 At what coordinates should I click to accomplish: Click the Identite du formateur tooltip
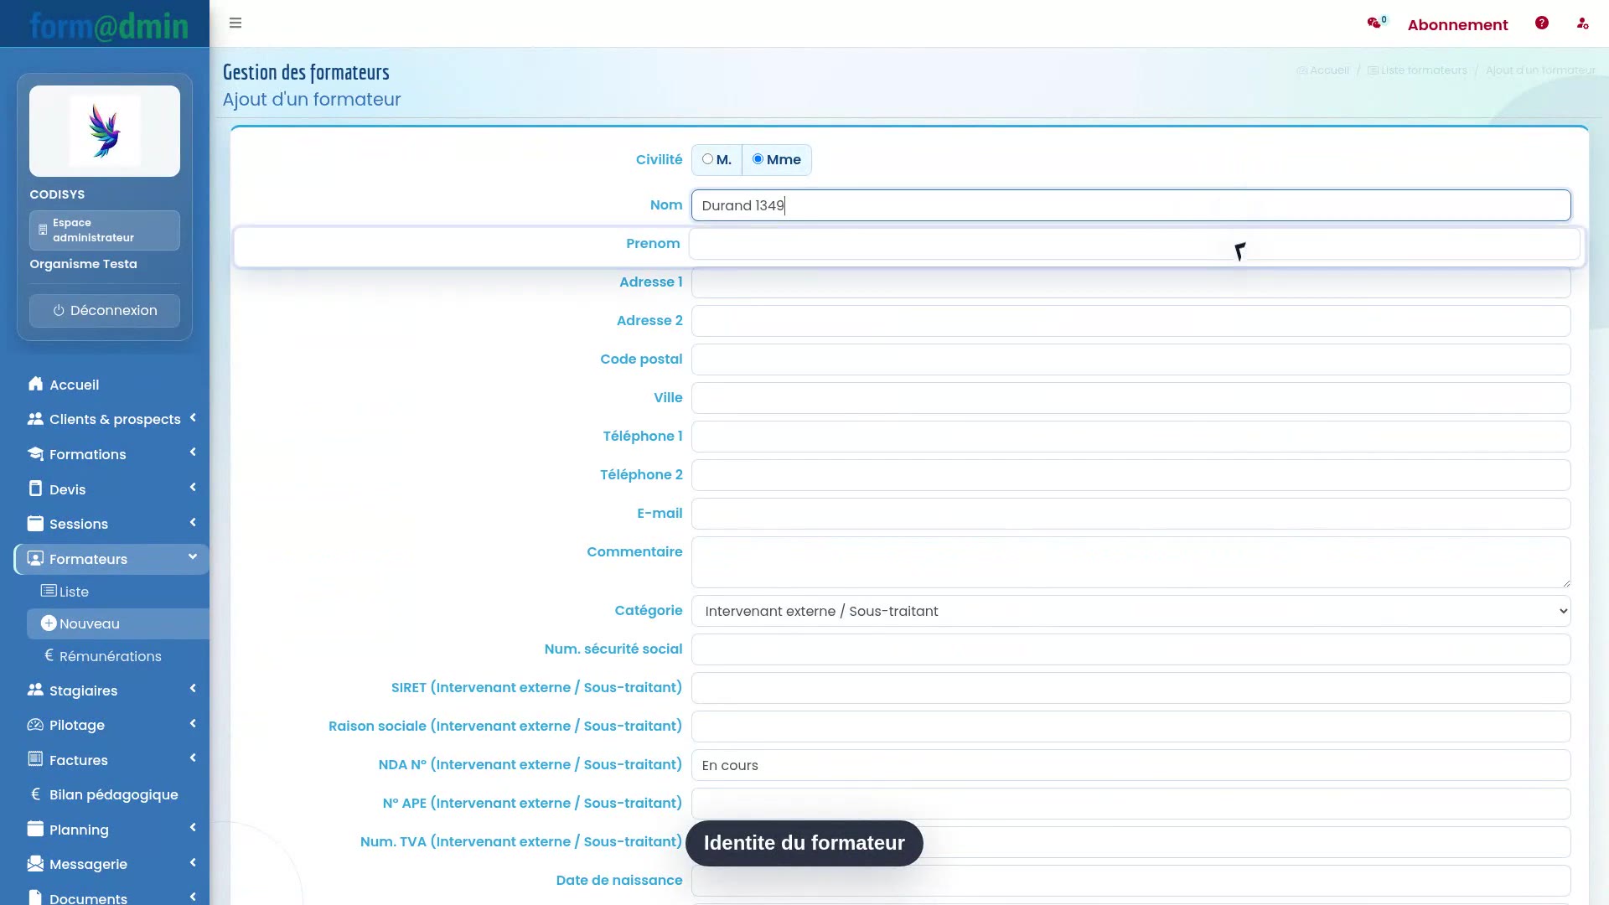point(804,843)
